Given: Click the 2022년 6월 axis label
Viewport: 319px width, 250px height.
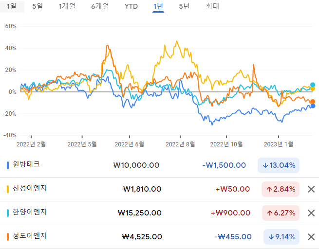Looking at the screenshot, I should coord(130,144).
